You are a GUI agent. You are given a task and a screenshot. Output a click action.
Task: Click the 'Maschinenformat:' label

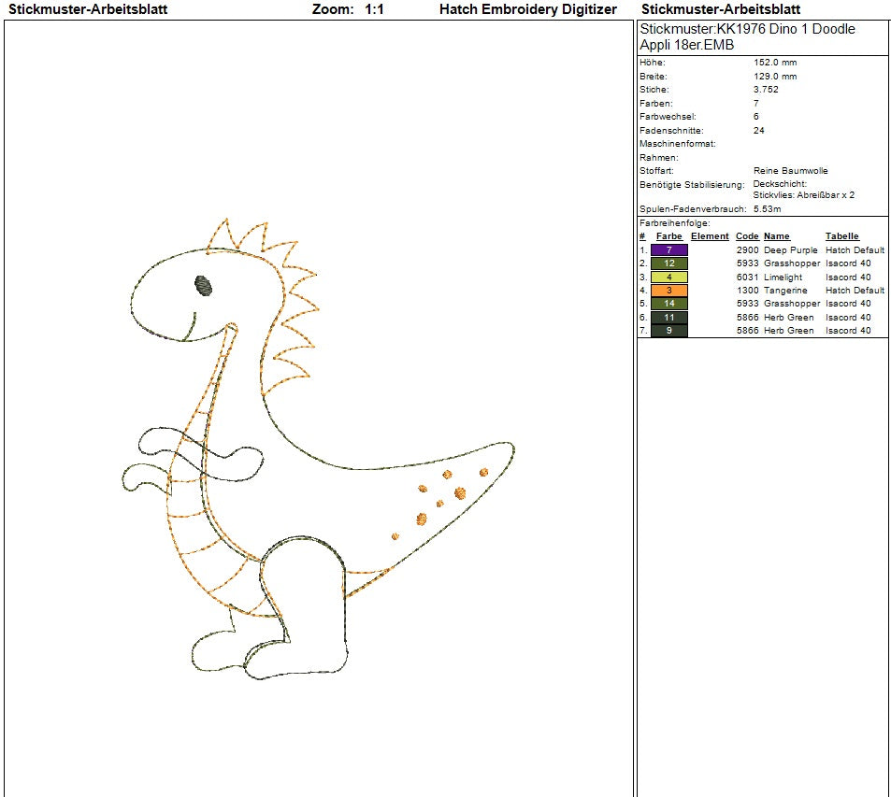click(x=677, y=144)
